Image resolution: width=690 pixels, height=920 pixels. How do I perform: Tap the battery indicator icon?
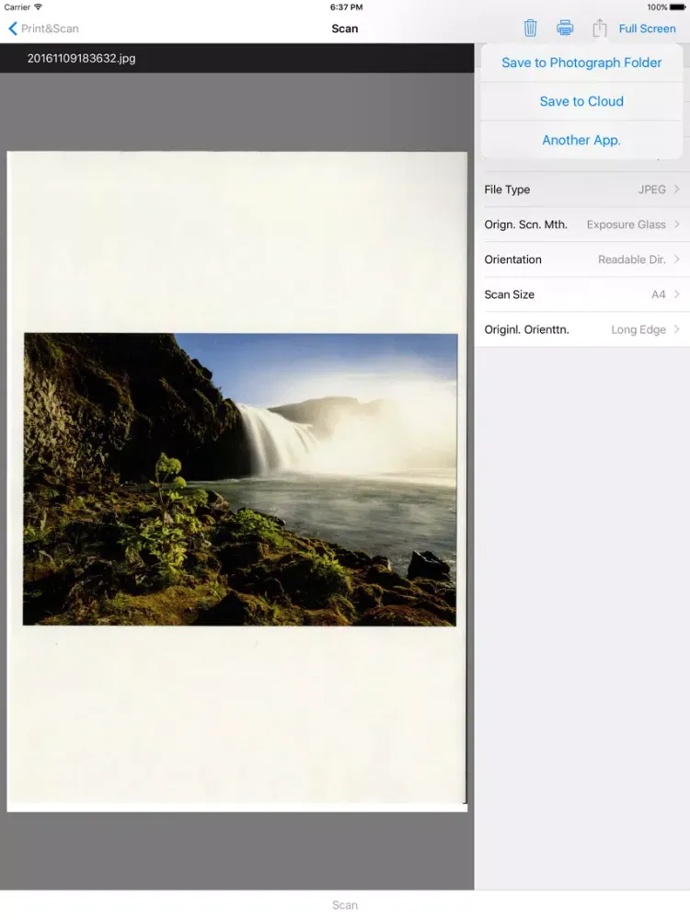pos(678,7)
